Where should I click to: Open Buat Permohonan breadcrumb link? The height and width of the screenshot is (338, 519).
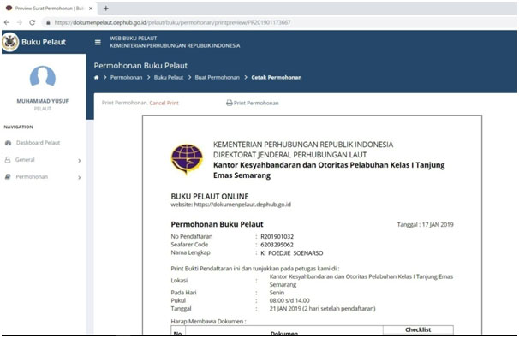[x=218, y=77]
